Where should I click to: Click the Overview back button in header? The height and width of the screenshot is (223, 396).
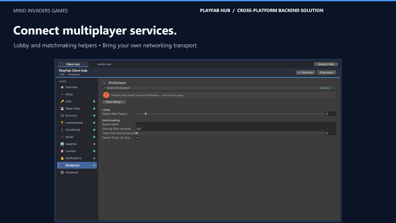click(305, 72)
